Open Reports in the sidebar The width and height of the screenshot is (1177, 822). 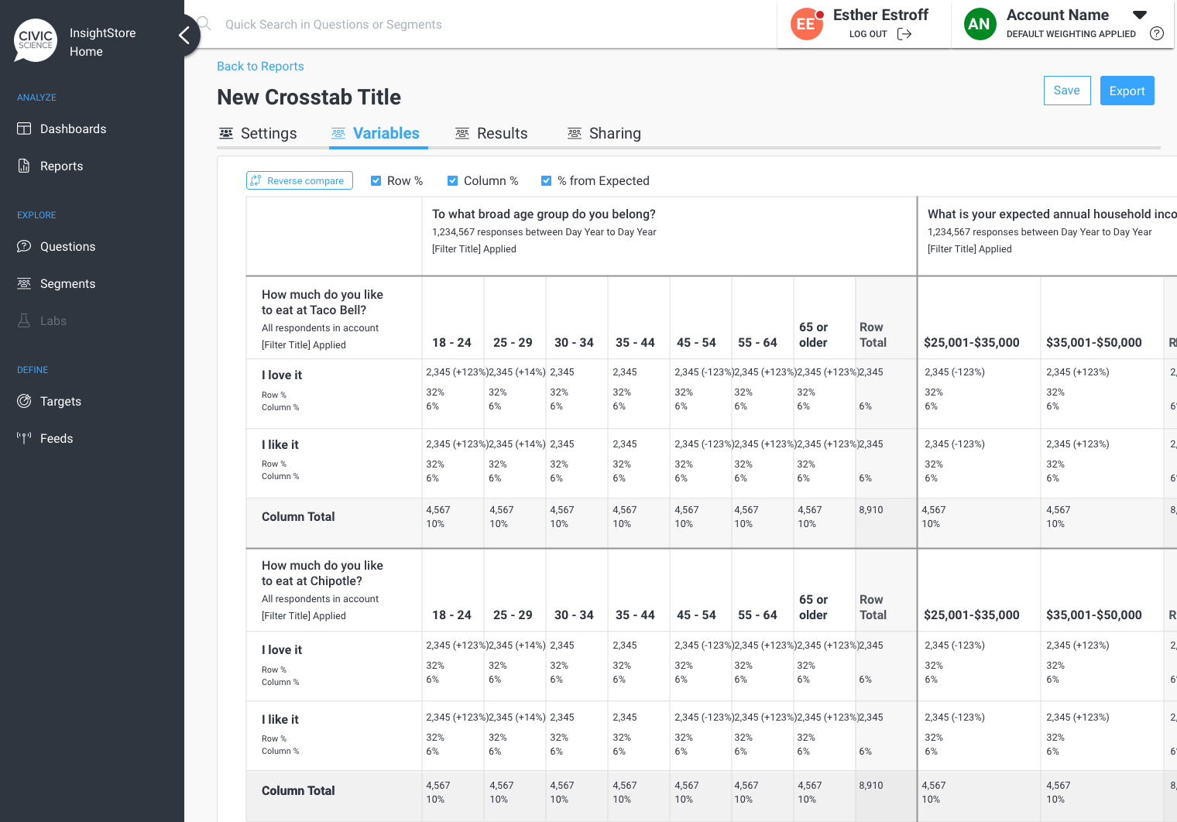pyautogui.click(x=61, y=166)
